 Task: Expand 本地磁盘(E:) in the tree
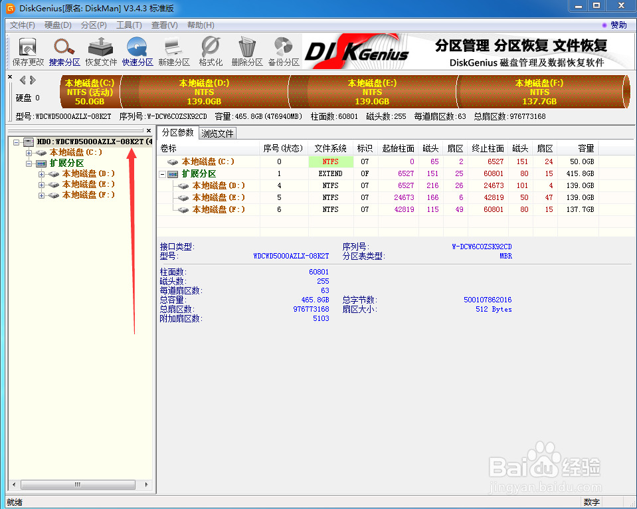(41, 185)
